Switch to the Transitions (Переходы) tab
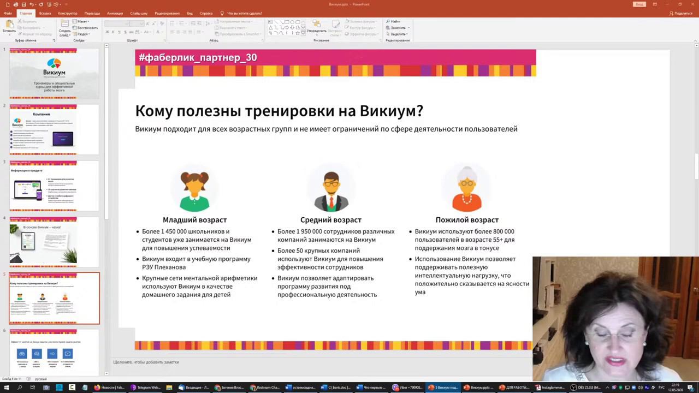The height and width of the screenshot is (393, 699). click(x=92, y=13)
